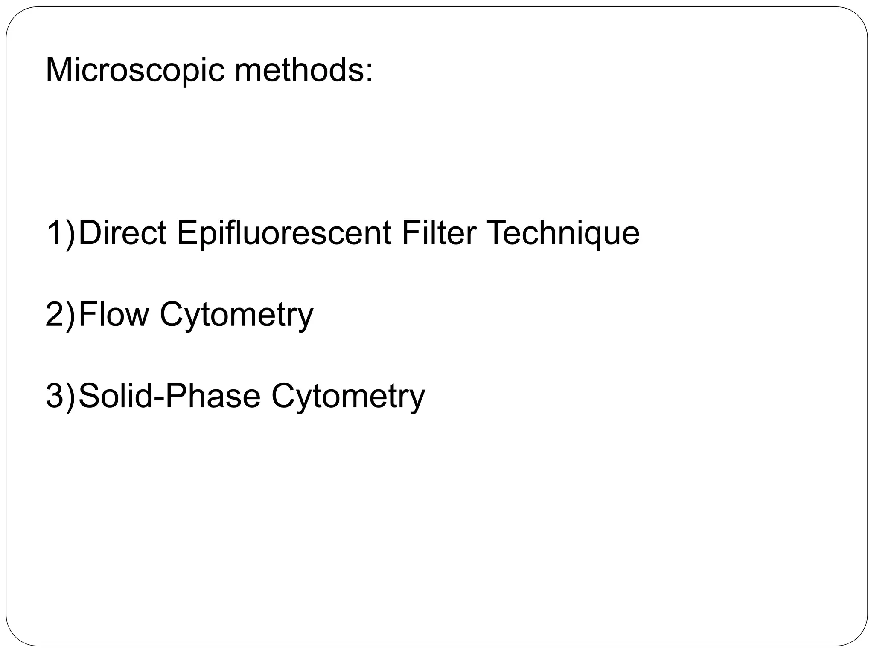This screenshot has width=874, height=655.
Task: Click the word "Phase" in item three
Action: point(213,396)
